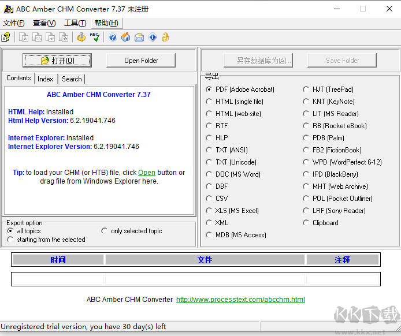This screenshot has height=336, width=401.
Task: Select Clipboard as export target
Action: coord(306,223)
